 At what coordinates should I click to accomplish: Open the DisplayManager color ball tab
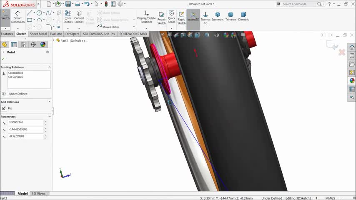(43, 45)
